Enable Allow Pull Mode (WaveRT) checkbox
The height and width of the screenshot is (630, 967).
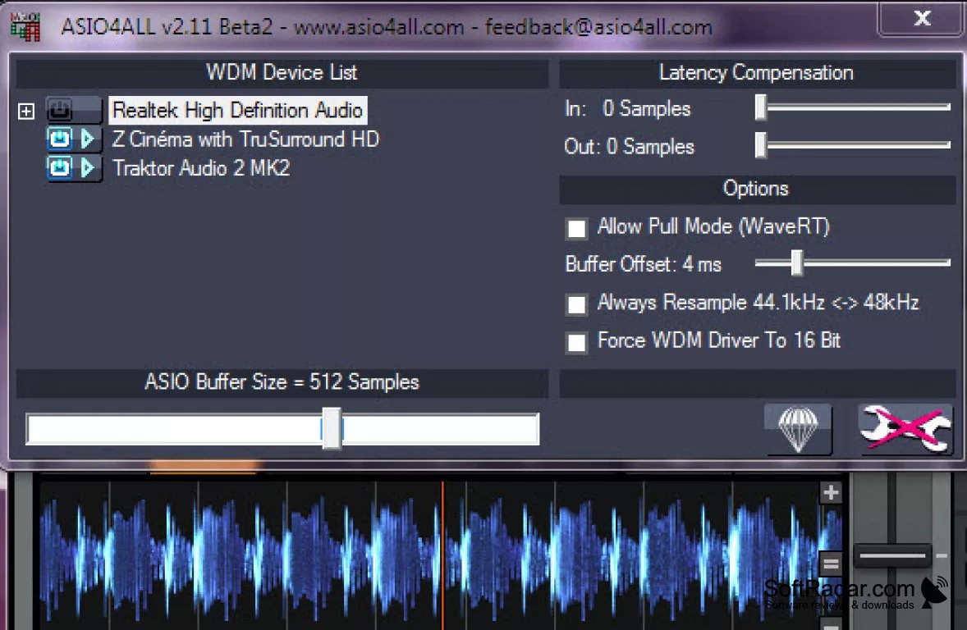576,228
